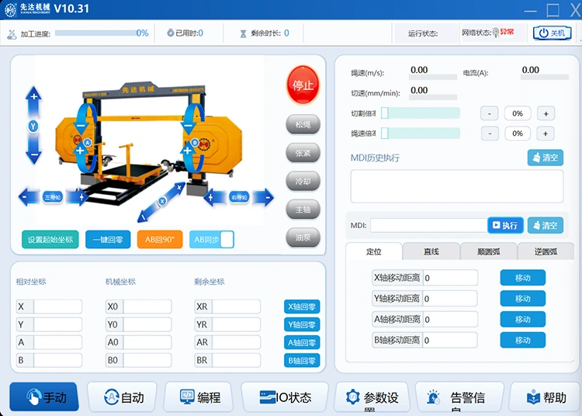The height and width of the screenshot is (416, 582).
Task: Clear MDI history with top 清空 button
Action: tap(546, 158)
